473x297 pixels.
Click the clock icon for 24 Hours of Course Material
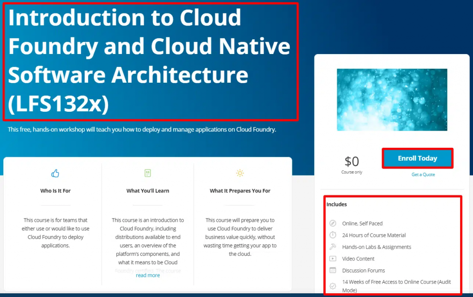(x=333, y=235)
